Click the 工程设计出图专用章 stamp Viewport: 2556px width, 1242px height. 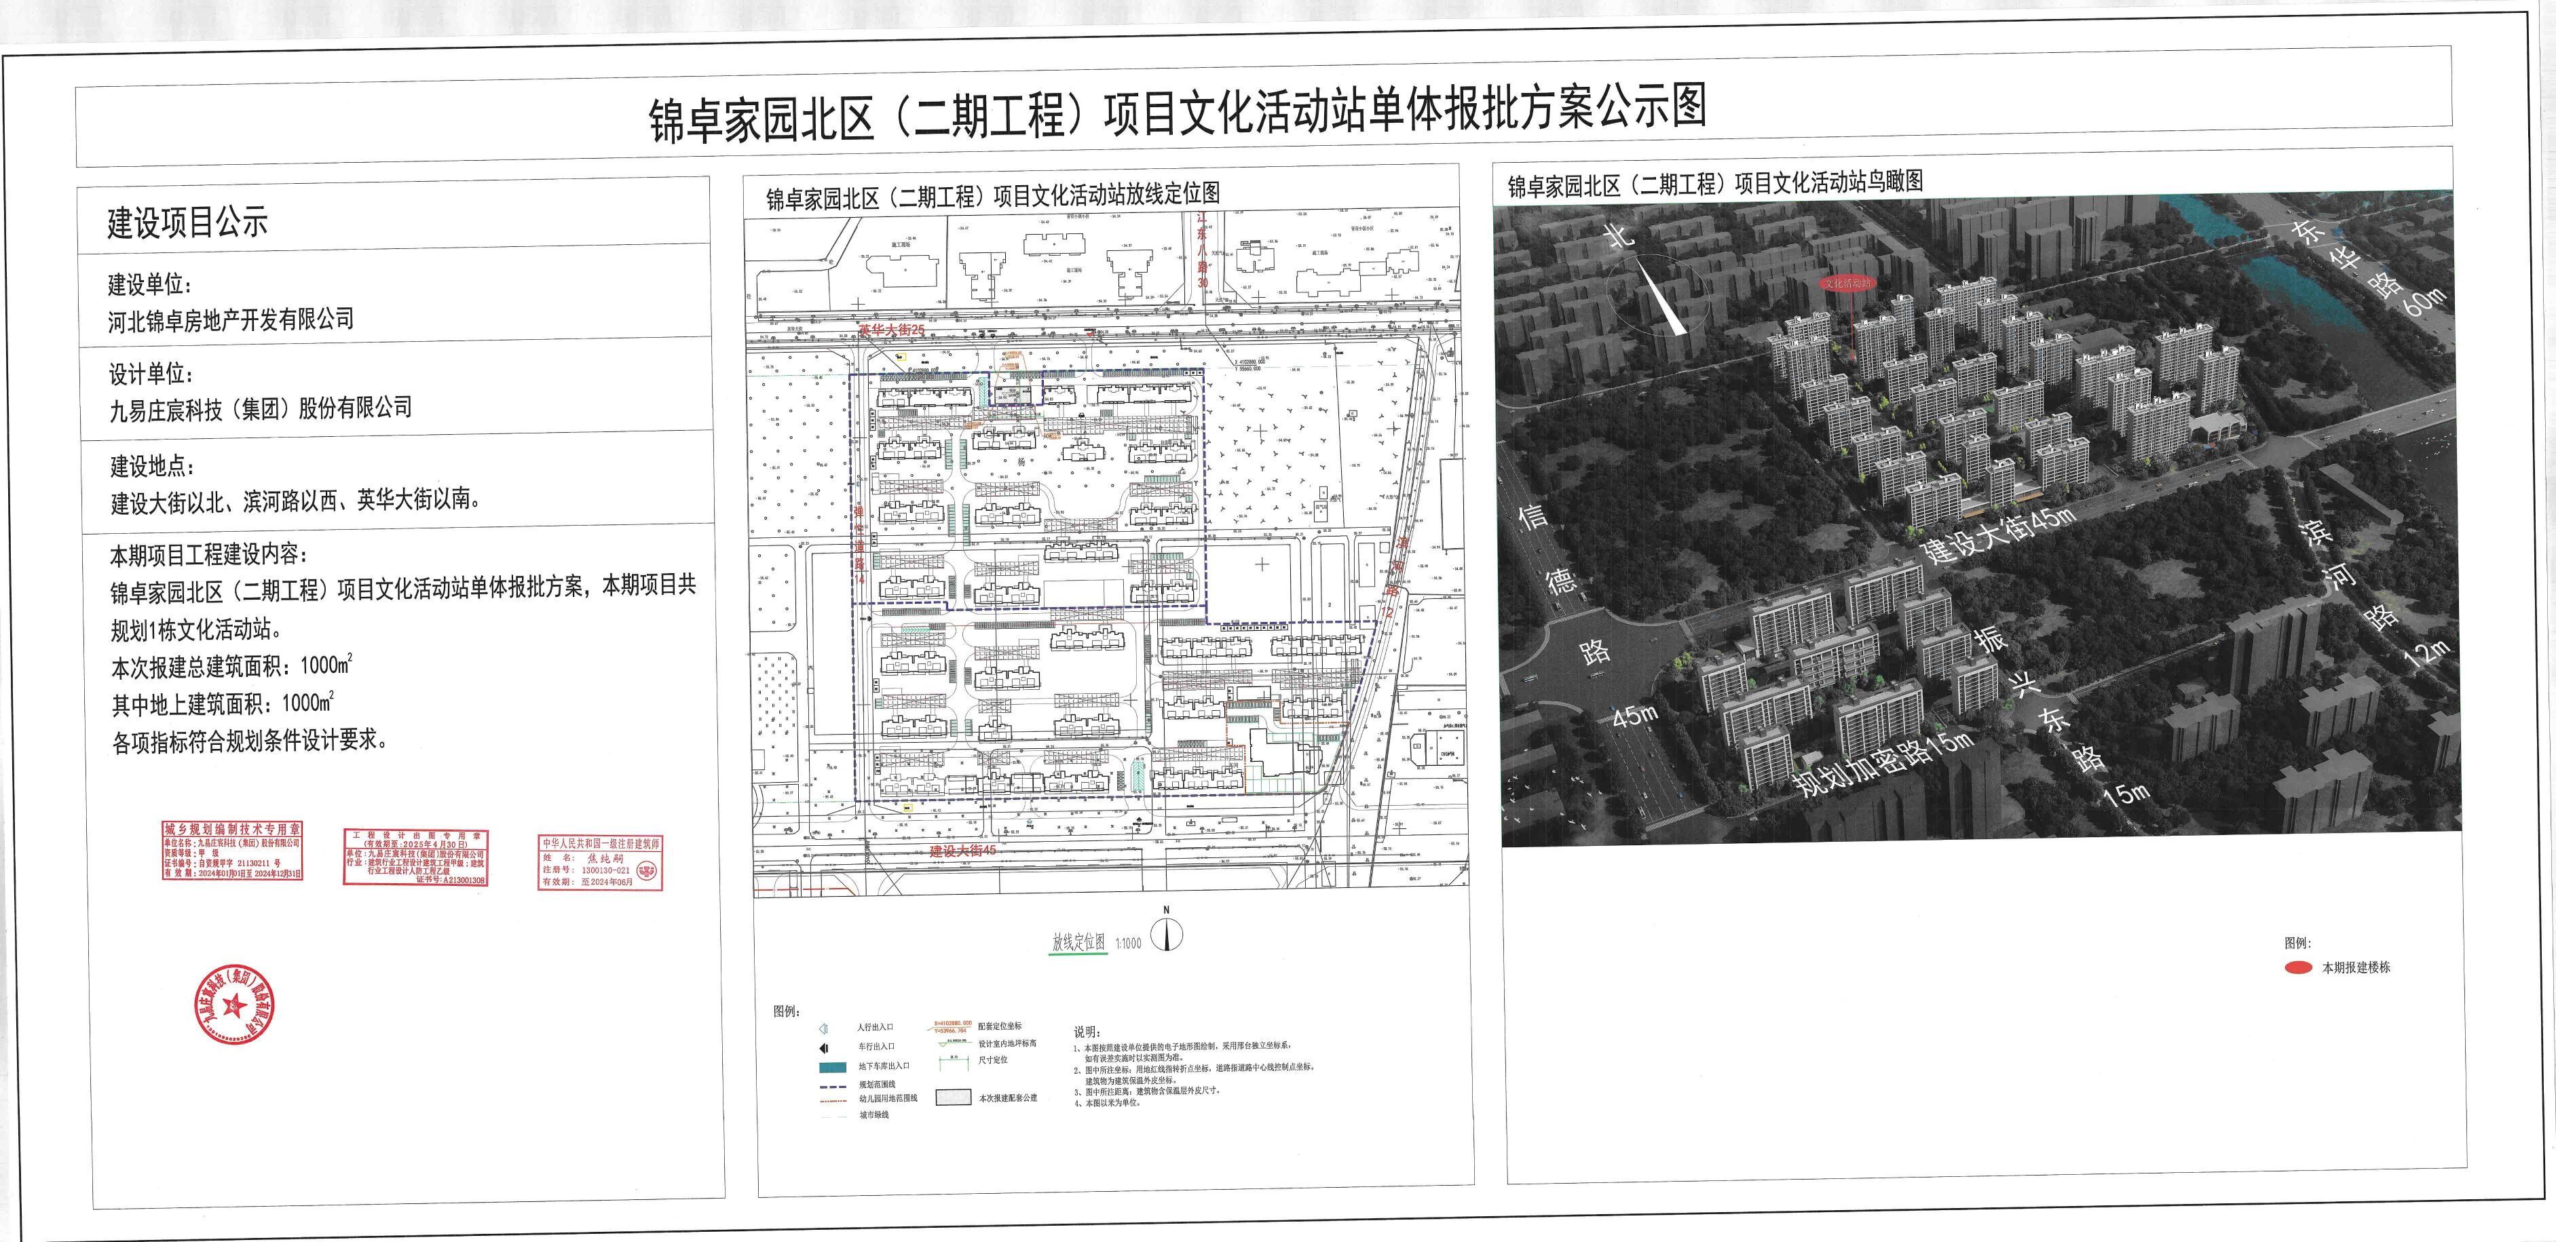pyautogui.click(x=415, y=857)
